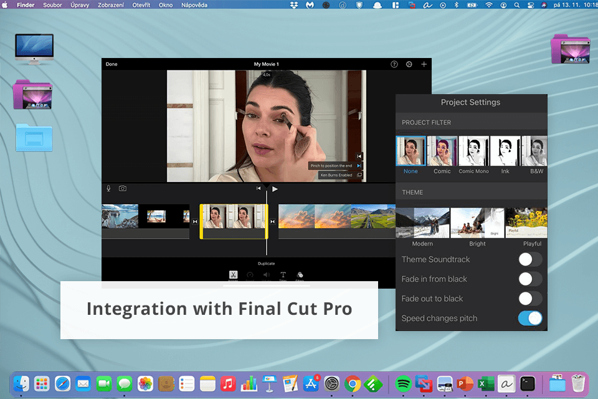Start voiceover with the microphone icon
The image size is (598, 399).
click(x=108, y=188)
